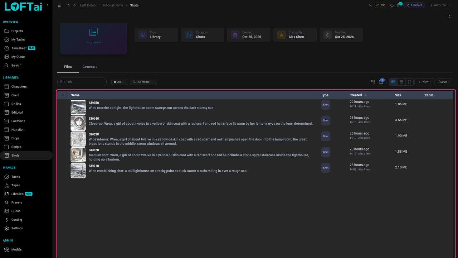Switch to grid view layout

tap(401, 82)
